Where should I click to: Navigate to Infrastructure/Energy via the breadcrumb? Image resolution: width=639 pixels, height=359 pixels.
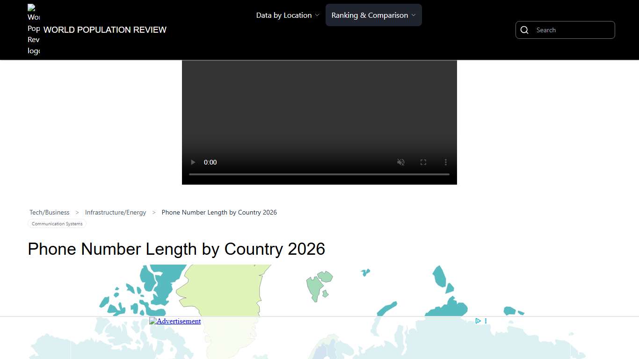coord(115,212)
